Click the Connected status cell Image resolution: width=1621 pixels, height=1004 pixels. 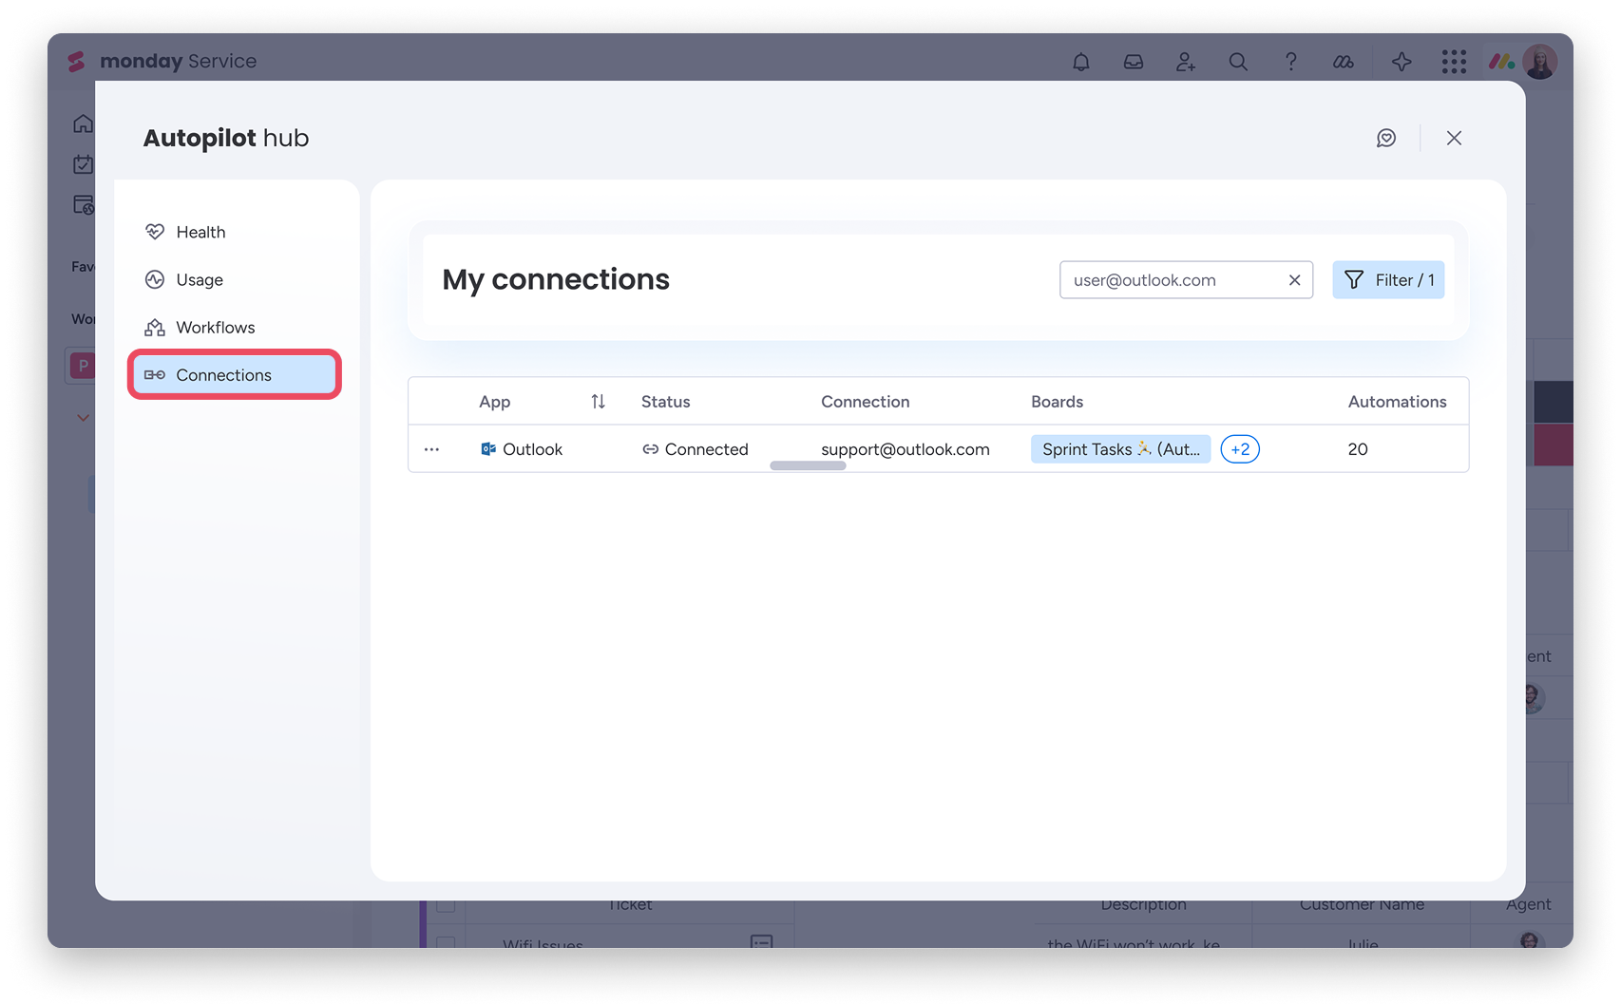(696, 449)
